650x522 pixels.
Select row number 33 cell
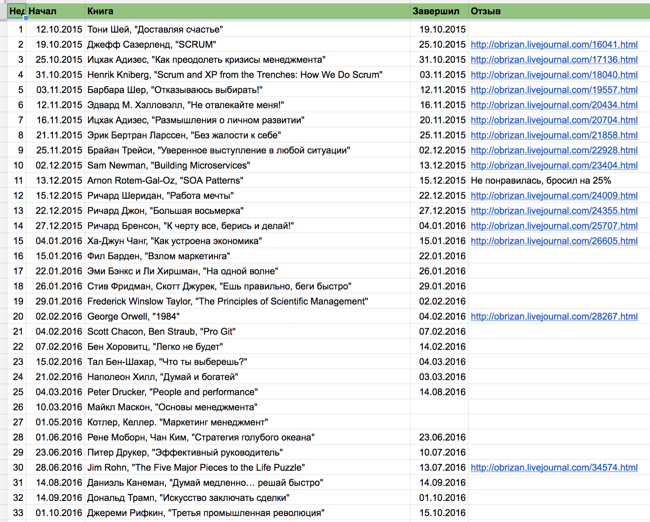coord(17,513)
